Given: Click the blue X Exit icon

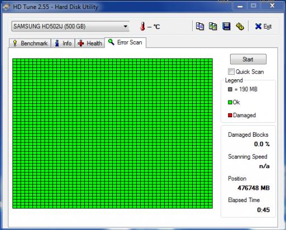Looking at the screenshot, I should [258, 26].
